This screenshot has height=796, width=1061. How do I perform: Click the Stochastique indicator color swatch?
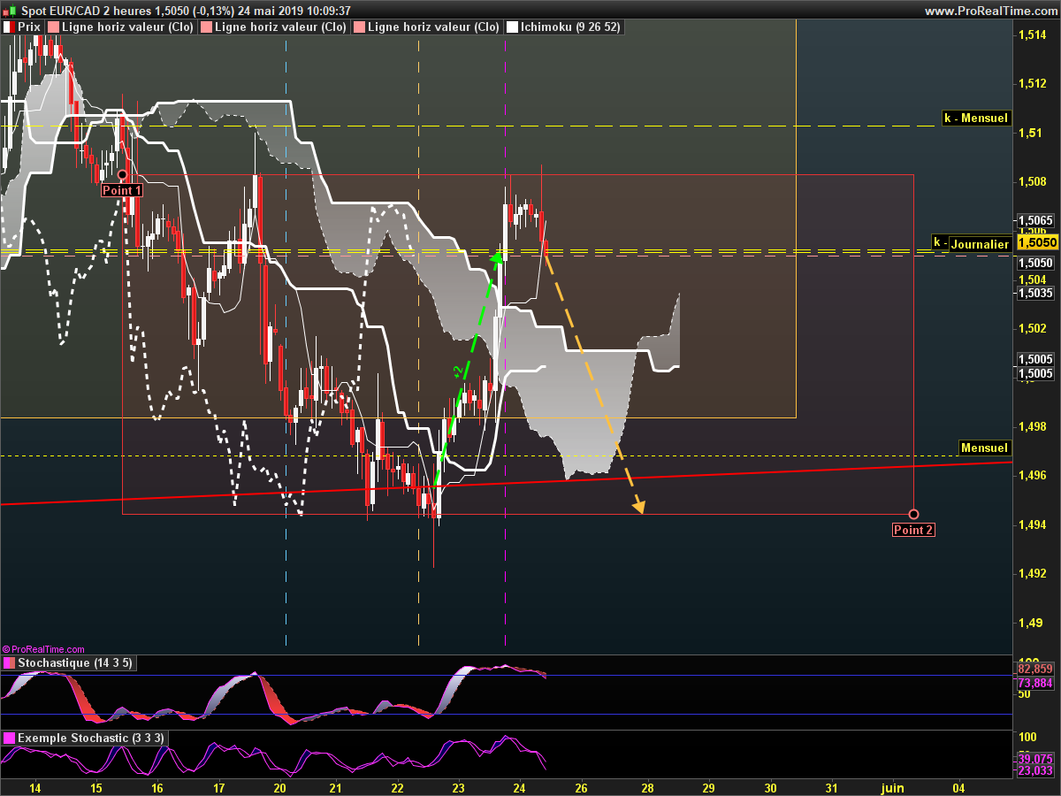point(9,662)
